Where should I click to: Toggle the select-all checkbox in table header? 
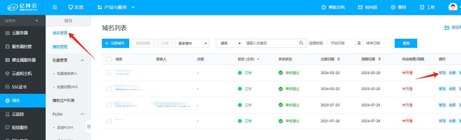pos(109,59)
